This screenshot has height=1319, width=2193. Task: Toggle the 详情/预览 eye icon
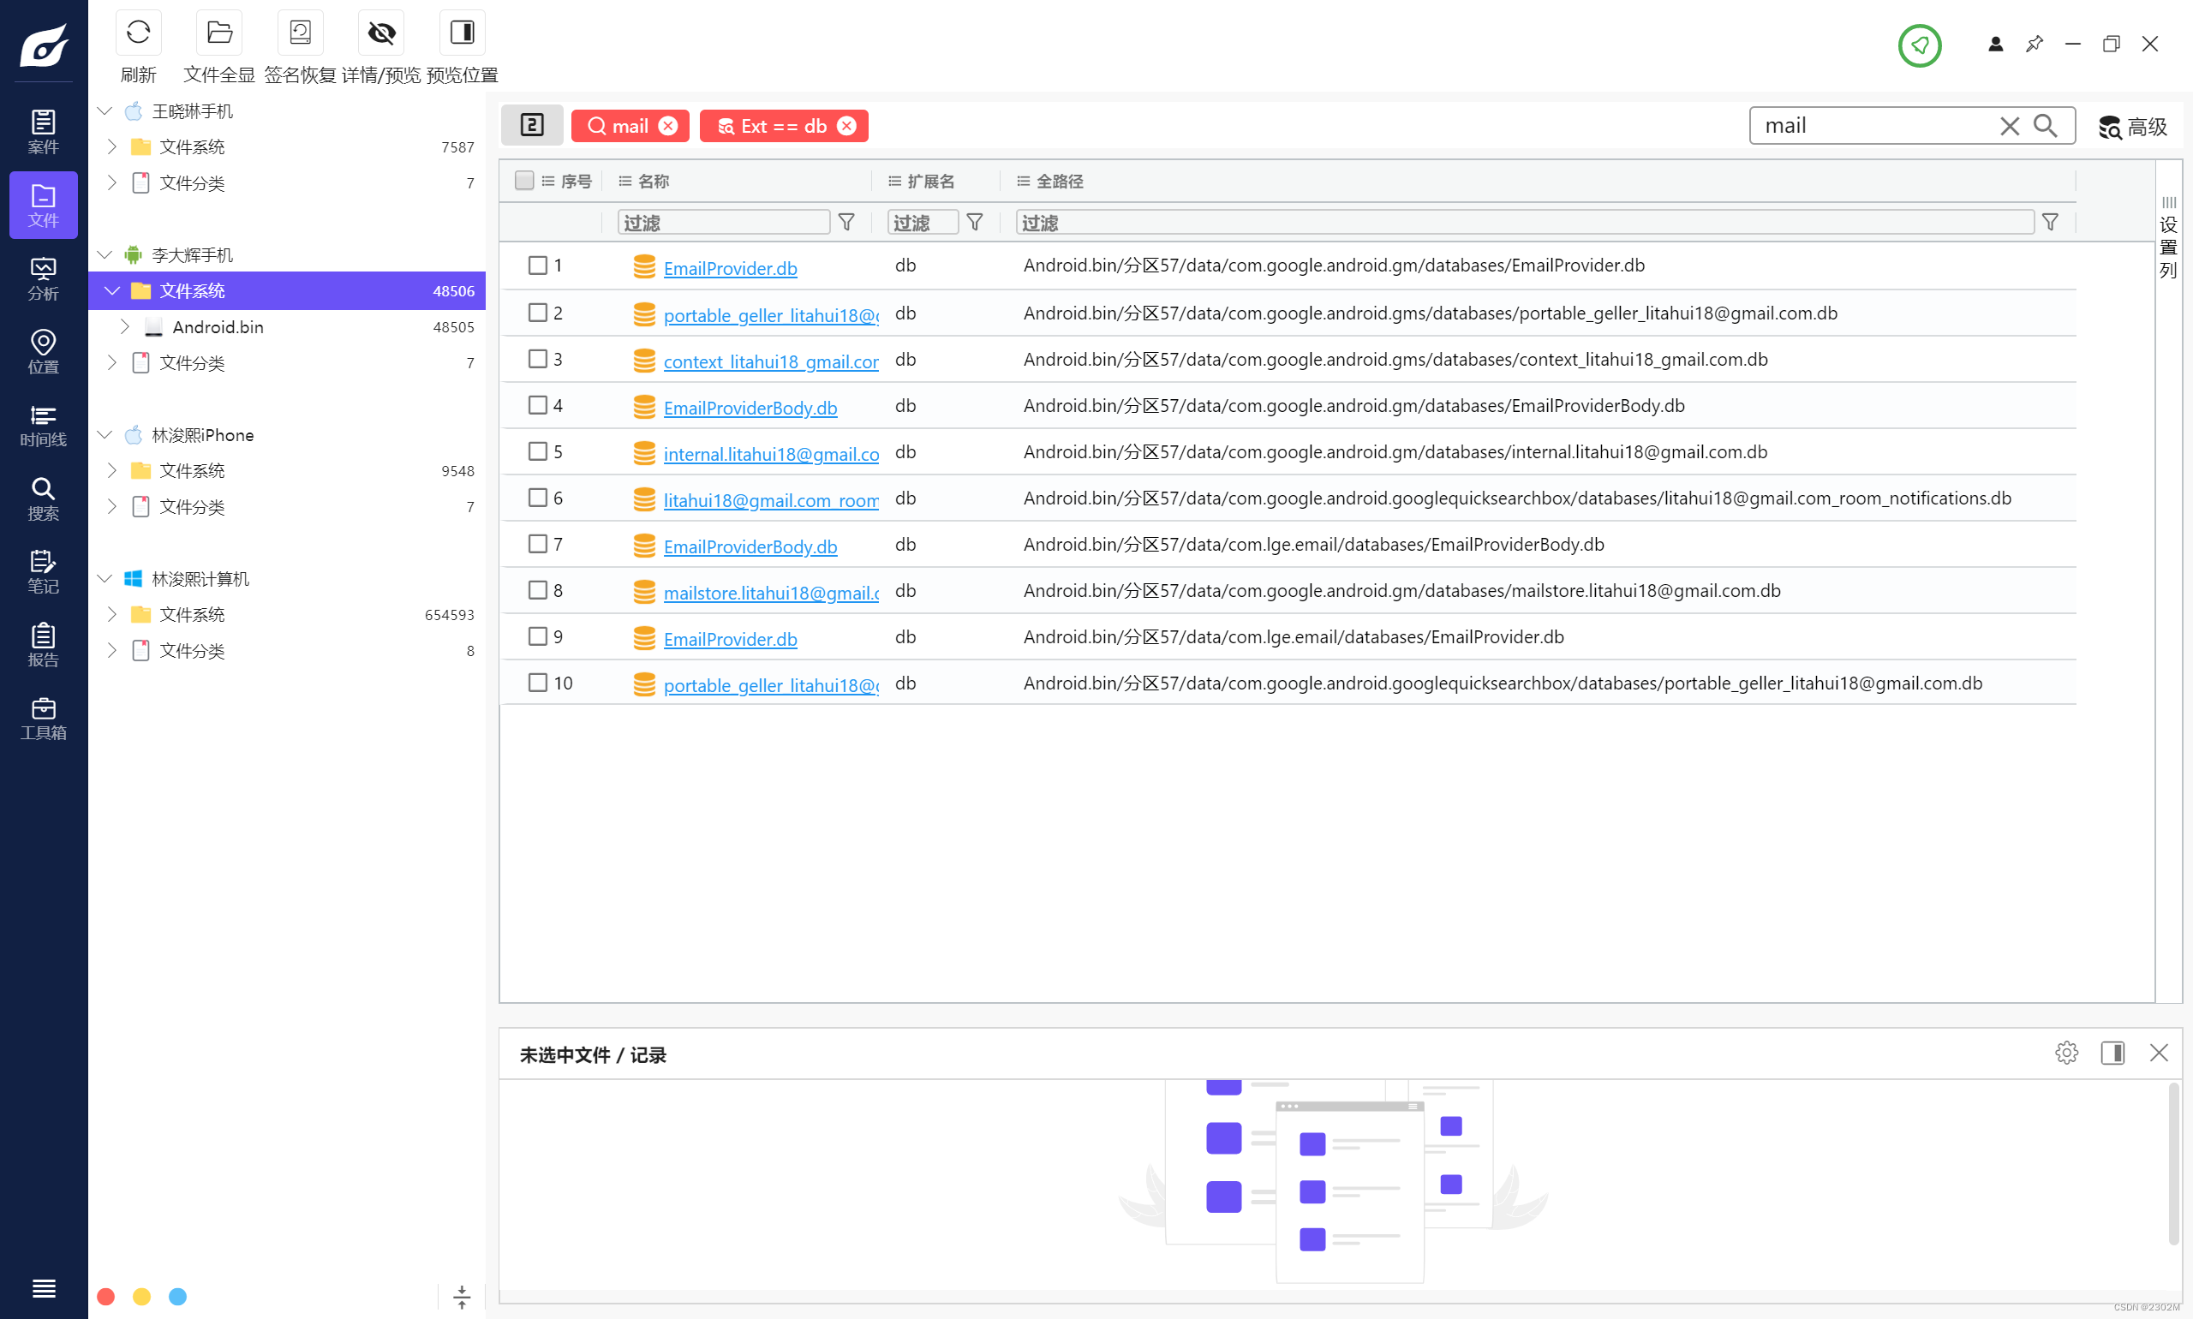click(x=381, y=33)
